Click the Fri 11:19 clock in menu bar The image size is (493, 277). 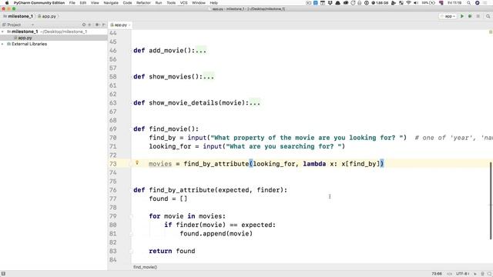[454, 3]
